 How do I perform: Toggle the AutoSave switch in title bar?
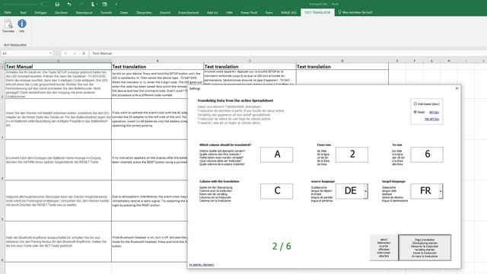44,4
